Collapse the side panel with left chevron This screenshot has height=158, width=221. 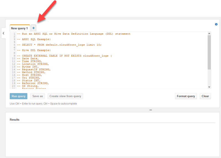(x=4, y=33)
